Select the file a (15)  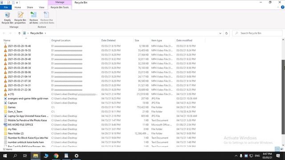pos(11,94)
